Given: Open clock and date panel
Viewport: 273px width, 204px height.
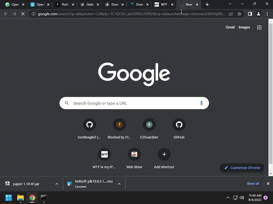Looking at the screenshot, I should pos(255,198).
